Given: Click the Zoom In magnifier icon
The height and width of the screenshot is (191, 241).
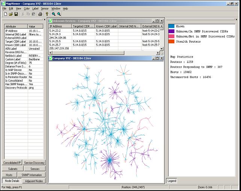Looking at the screenshot, I should (54, 14).
